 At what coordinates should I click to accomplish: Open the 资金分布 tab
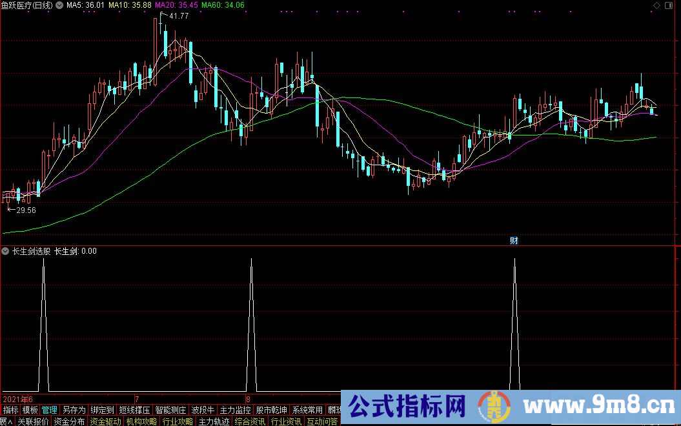pyautogui.click(x=69, y=421)
